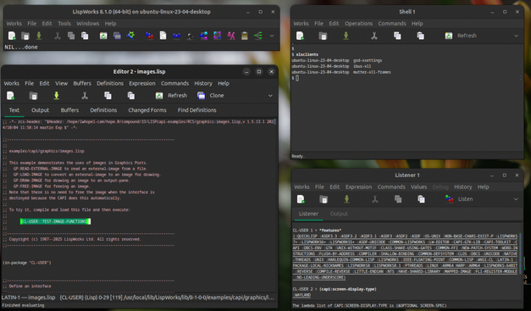Viewport: 531px width, 311px height.
Task: Select Listener tab in Listener 1
Action: [x=308, y=214]
